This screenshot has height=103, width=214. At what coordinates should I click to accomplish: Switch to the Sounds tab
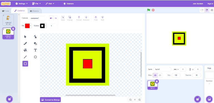tap(34, 11)
